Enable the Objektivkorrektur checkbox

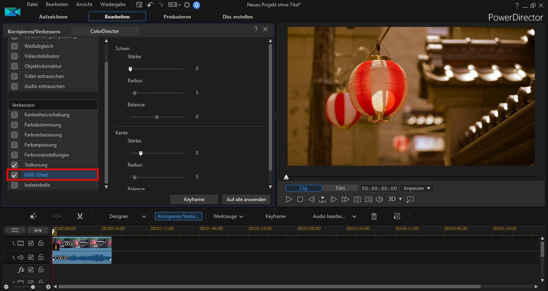[x=14, y=66]
